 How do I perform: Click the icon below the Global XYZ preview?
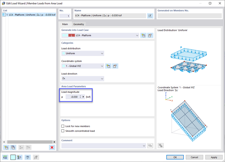(161, 146)
